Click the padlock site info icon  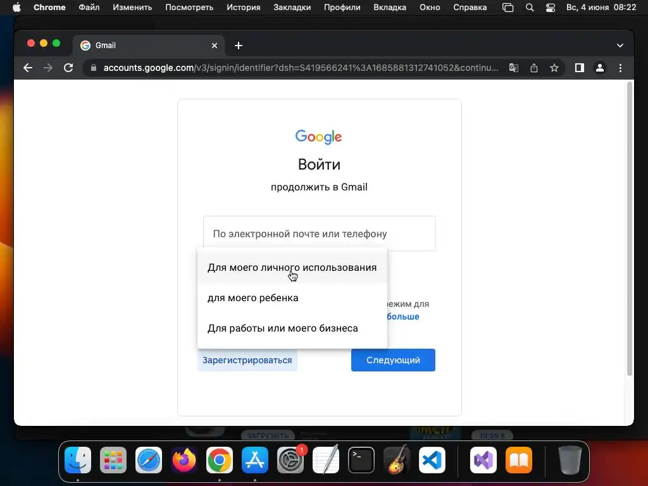(x=94, y=68)
